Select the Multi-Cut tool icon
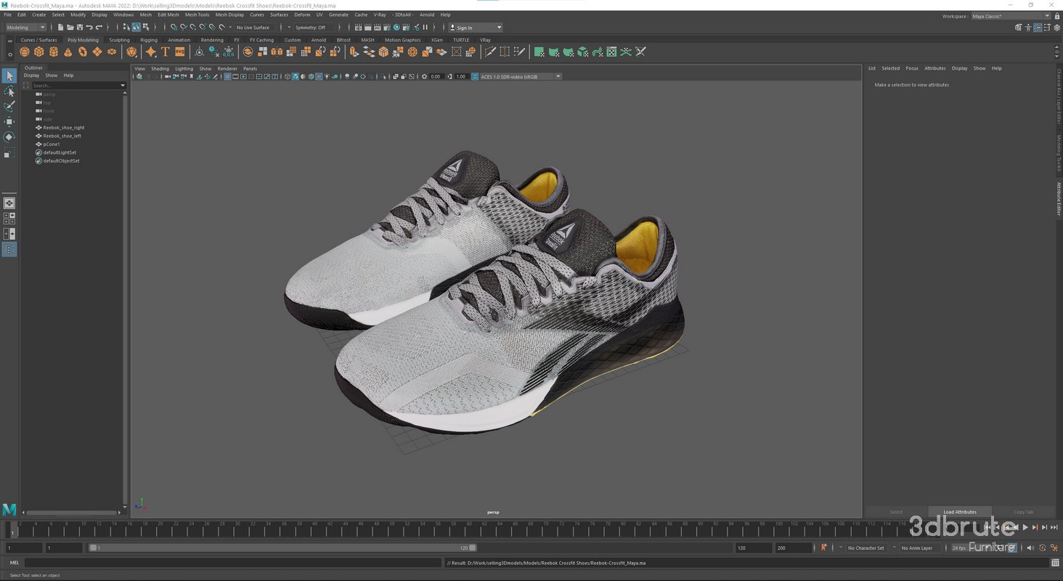This screenshot has width=1063, height=581. [489, 52]
